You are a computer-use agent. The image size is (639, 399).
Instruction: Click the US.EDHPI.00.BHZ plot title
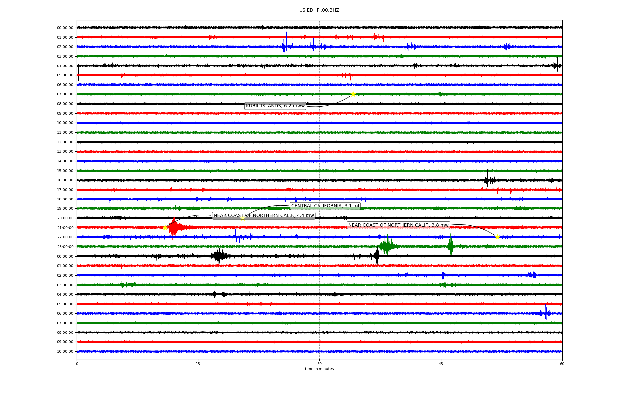coord(319,10)
